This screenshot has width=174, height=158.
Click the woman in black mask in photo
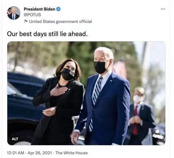(x=58, y=102)
